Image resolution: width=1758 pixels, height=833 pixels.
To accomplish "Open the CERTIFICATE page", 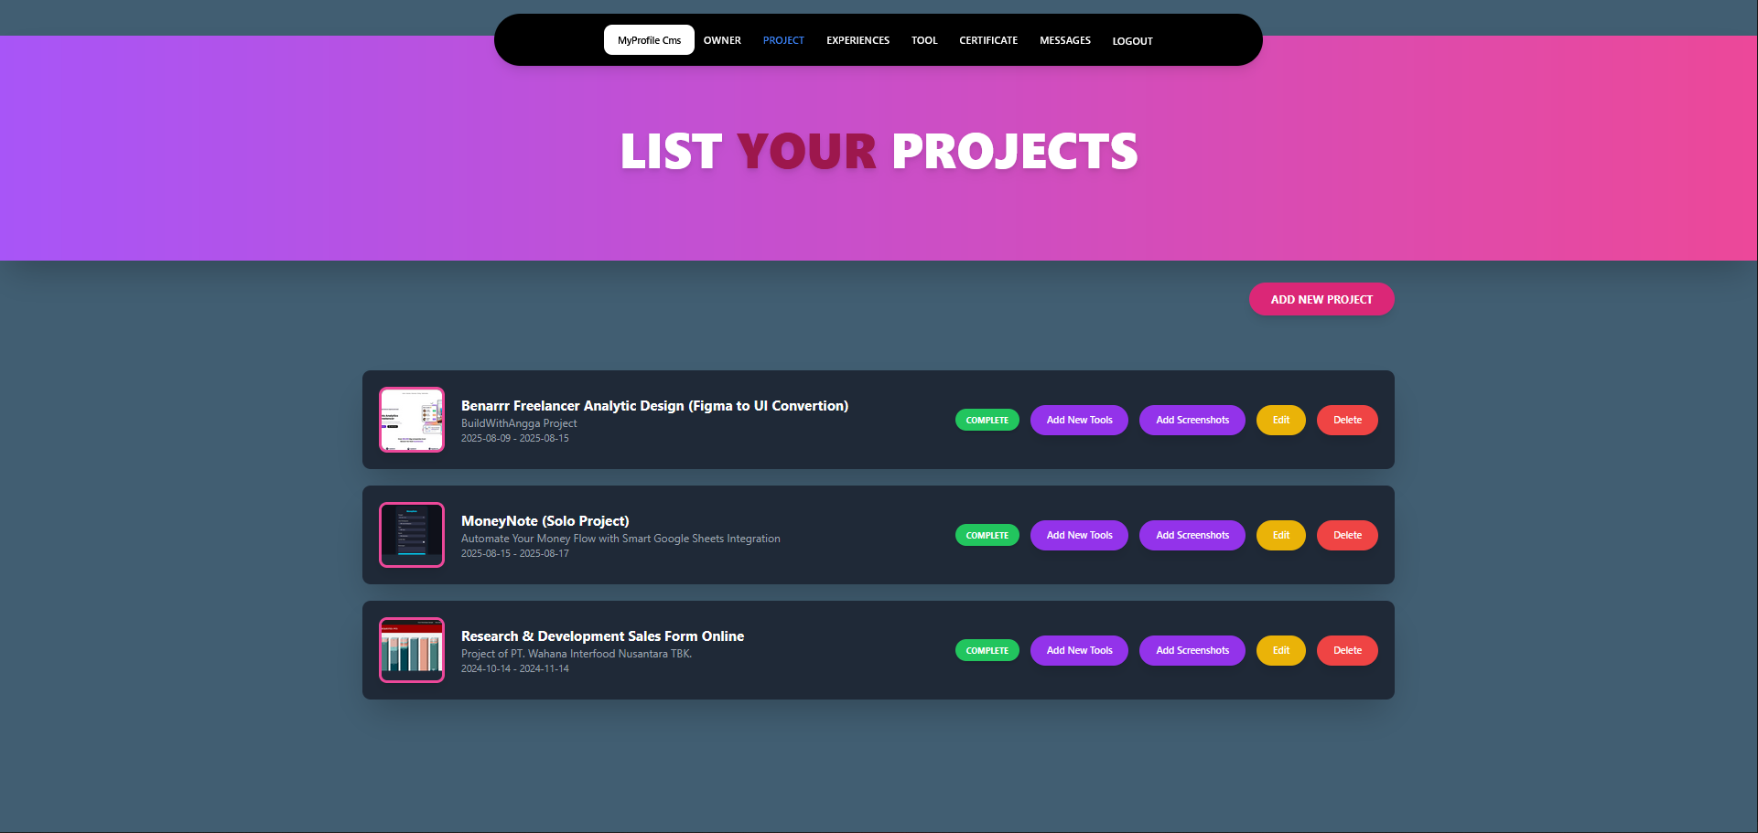I will pyautogui.click(x=988, y=40).
